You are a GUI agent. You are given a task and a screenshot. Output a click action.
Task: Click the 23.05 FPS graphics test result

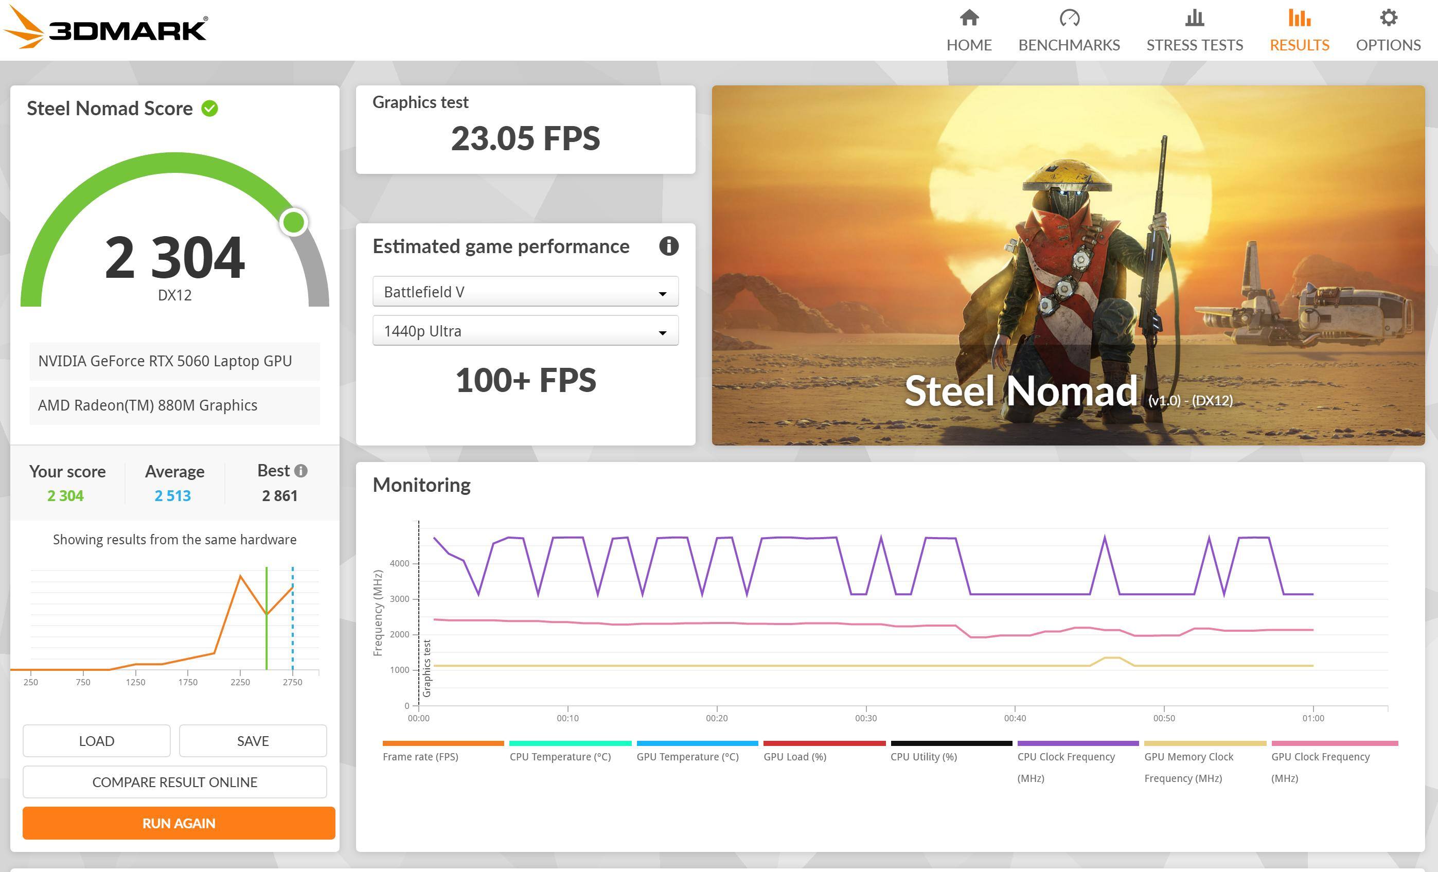(525, 138)
